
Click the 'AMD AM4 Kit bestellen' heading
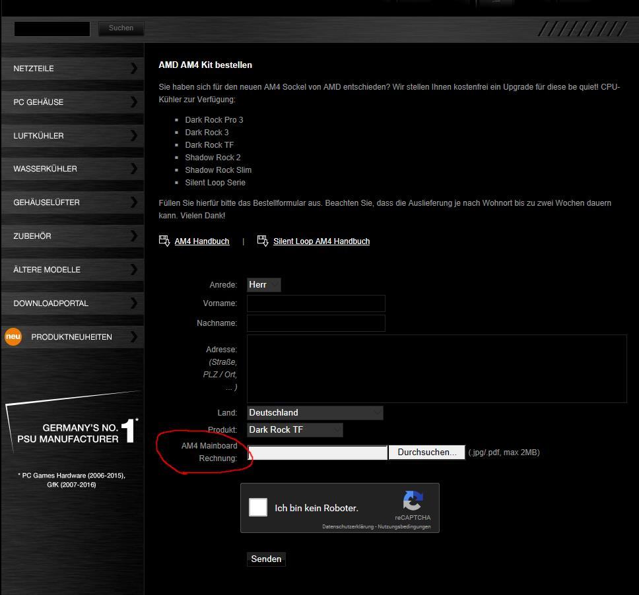click(205, 65)
